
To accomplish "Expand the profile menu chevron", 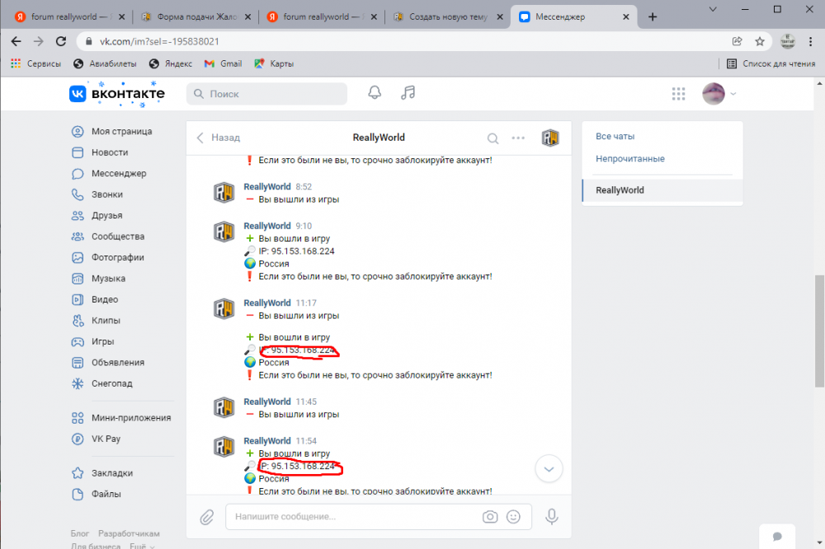I will click(733, 94).
